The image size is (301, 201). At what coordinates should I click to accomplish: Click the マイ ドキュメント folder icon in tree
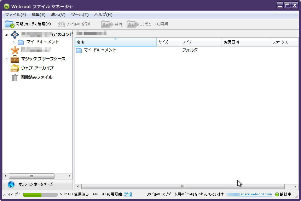pyautogui.click(x=21, y=42)
